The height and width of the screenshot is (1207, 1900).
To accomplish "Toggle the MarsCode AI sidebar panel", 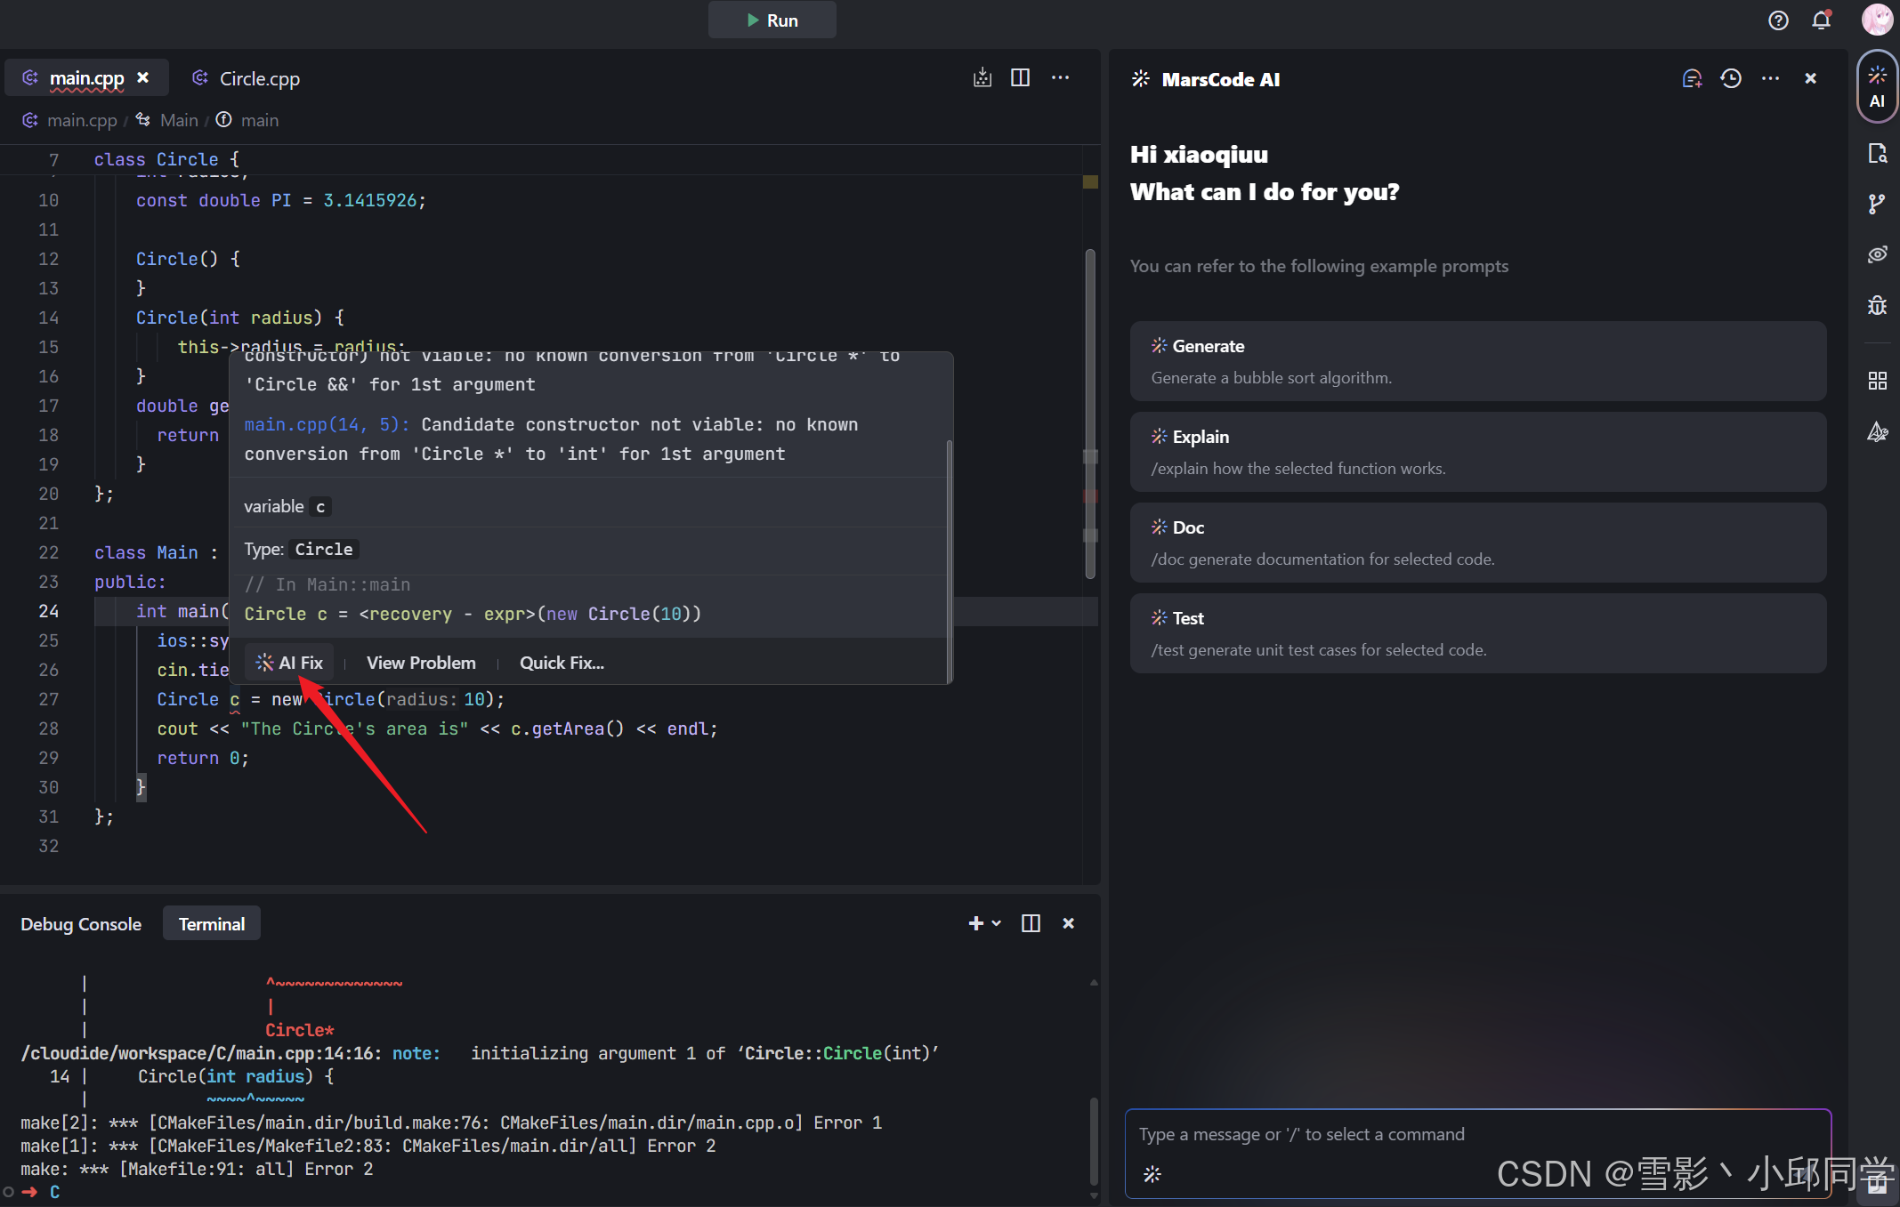I will [x=1877, y=87].
